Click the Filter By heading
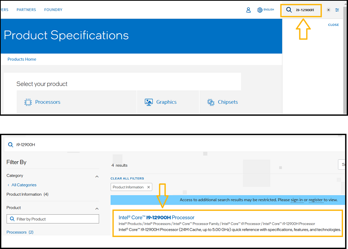 (16, 162)
